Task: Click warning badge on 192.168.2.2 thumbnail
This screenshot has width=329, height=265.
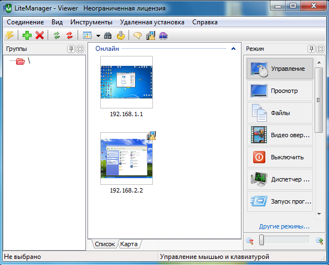Action: tap(151, 136)
